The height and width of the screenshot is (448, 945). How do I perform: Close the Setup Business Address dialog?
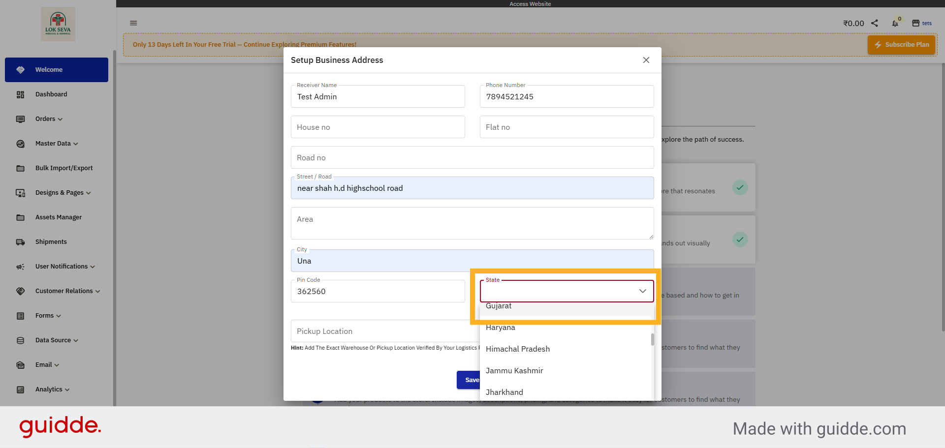[x=646, y=60]
